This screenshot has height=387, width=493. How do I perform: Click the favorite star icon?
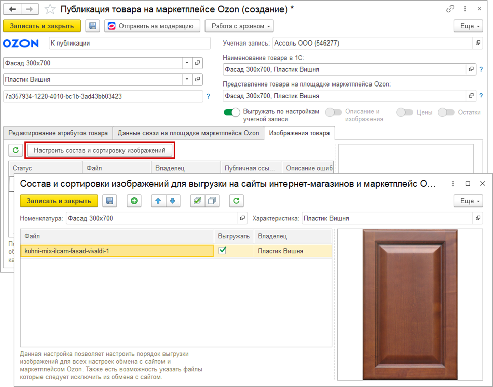[50, 9]
